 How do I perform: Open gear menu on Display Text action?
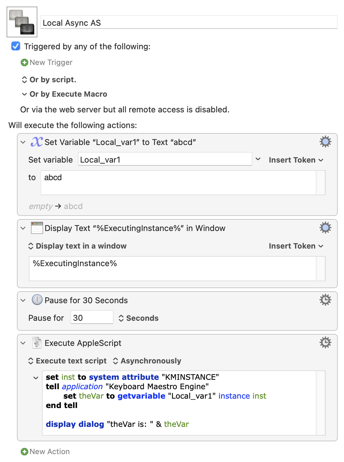coord(325,228)
